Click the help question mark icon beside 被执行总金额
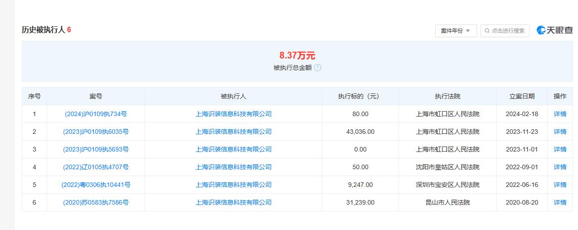 (318, 68)
